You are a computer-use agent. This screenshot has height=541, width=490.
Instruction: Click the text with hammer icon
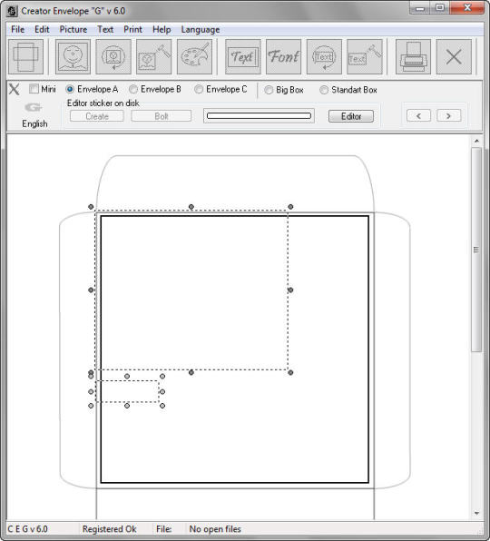click(365, 56)
